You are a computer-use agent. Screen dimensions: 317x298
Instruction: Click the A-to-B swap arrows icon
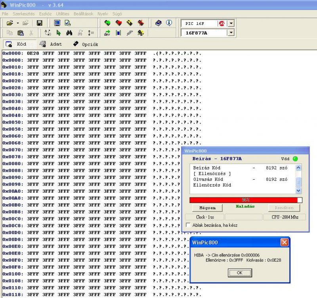(48, 33)
